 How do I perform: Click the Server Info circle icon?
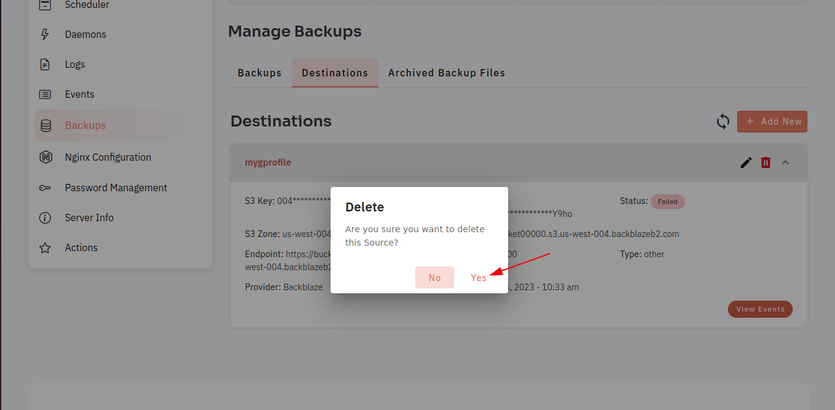click(45, 218)
